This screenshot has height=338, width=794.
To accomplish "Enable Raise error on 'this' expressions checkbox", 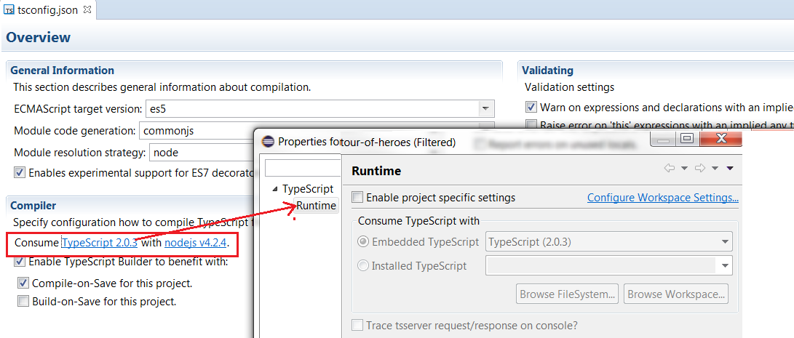I will tap(531, 124).
